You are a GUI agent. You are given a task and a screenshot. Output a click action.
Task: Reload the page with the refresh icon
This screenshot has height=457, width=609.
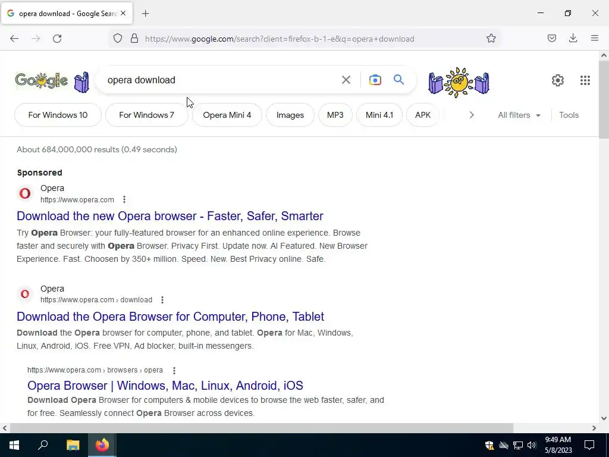click(x=57, y=39)
